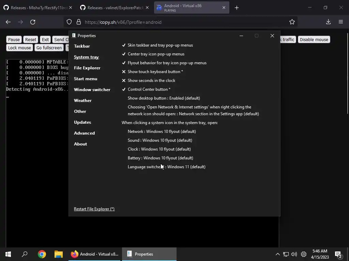Go back using browser back arrow

click(x=8, y=22)
